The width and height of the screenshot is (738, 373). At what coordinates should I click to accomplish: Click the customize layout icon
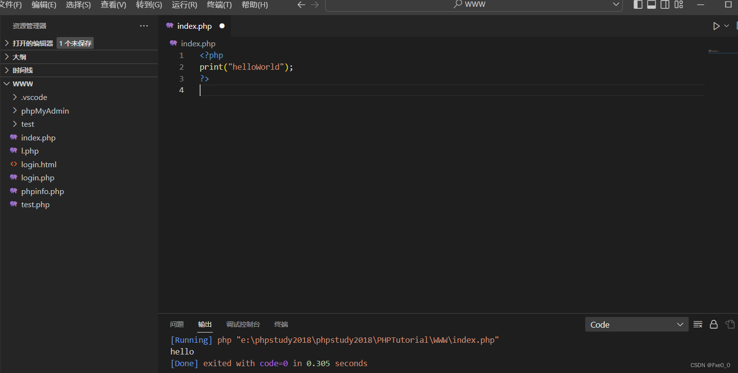coord(678,5)
